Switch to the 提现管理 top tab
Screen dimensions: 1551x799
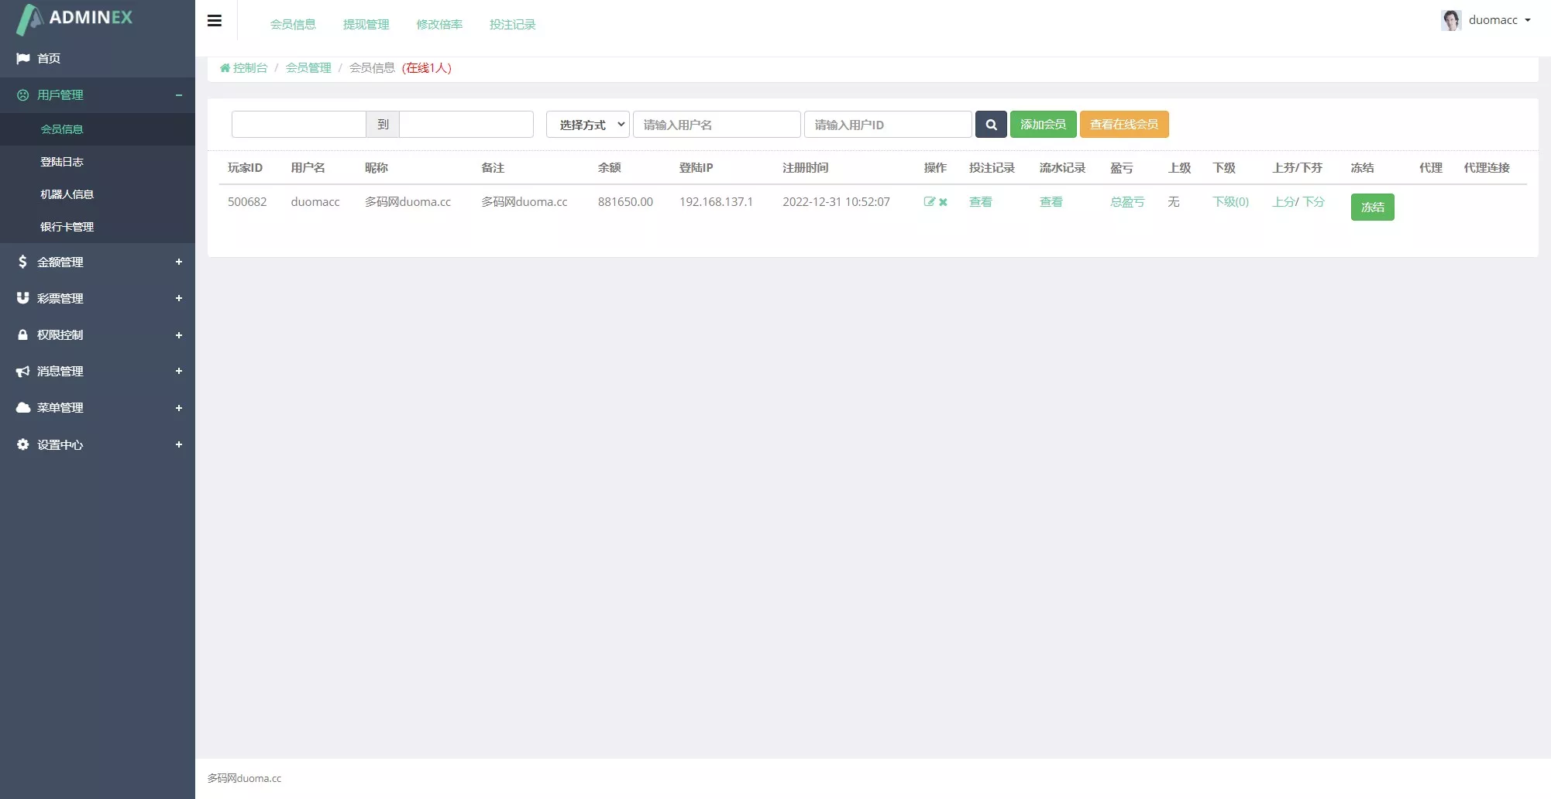tap(366, 25)
